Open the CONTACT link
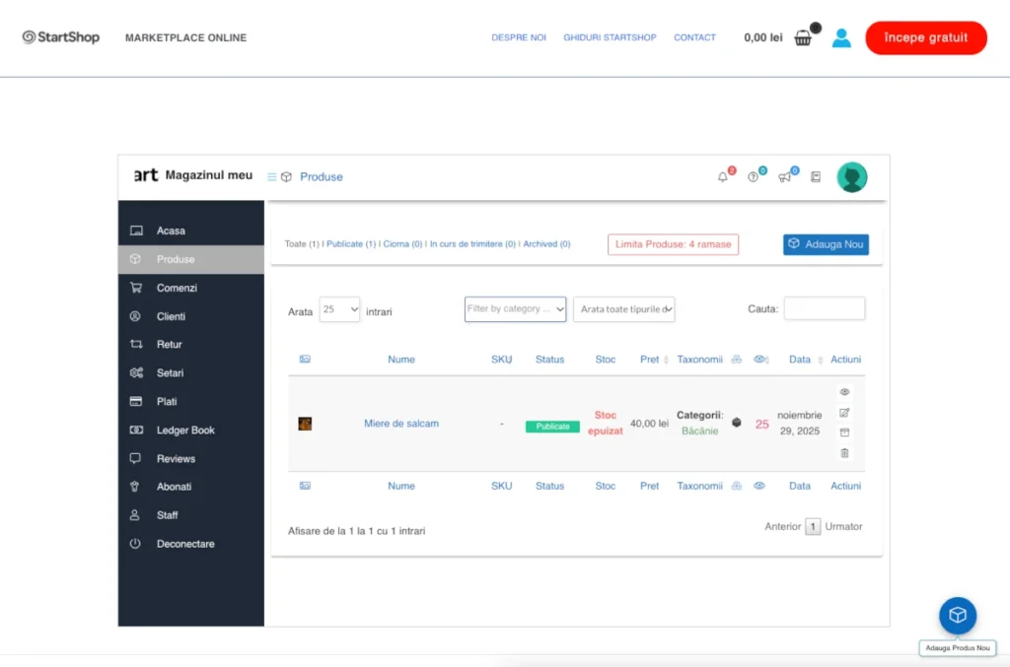1010x667 pixels. point(694,38)
